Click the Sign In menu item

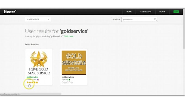click(162, 12)
